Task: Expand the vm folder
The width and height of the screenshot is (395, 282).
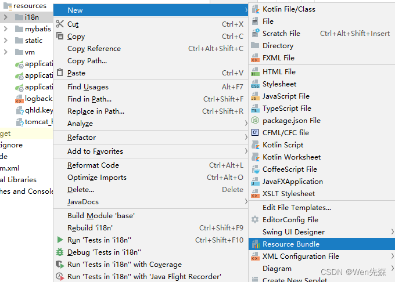Action: pos(6,52)
